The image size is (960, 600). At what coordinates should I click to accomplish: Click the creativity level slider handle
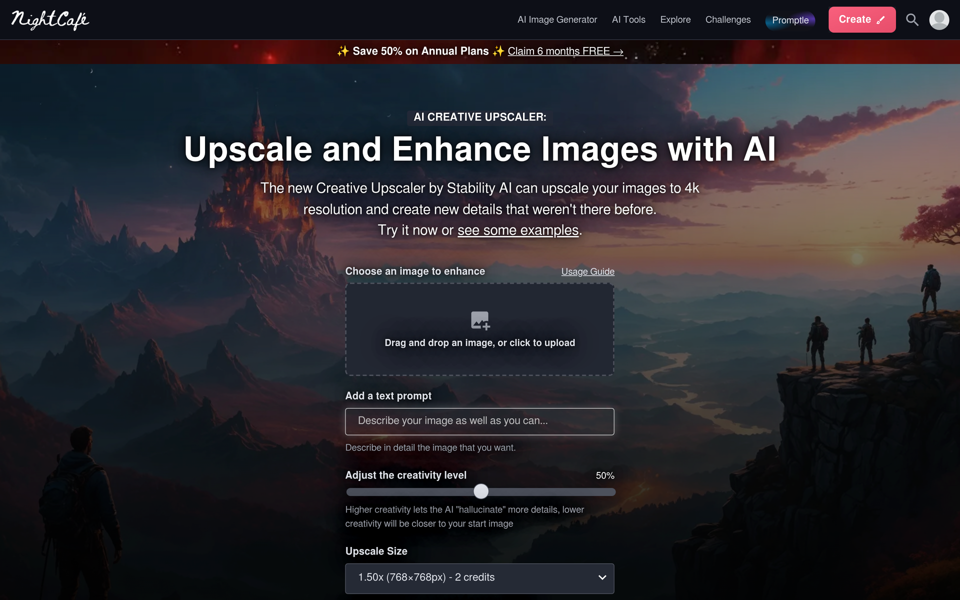point(481,491)
